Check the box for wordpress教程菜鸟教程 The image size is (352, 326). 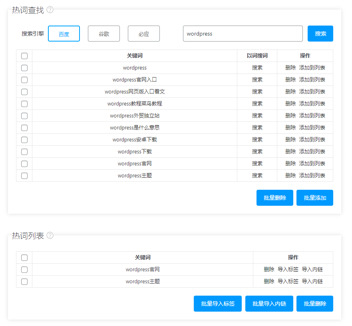[x=24, y=104]
